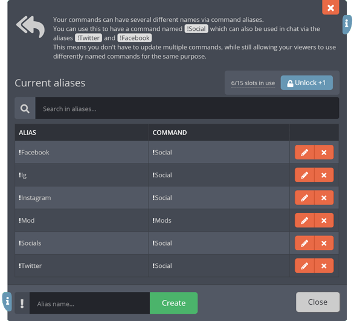The height and width of the screenshot is (321, 354).
Task: Select the !Facebook alias cell
Action: coord(82,153)
